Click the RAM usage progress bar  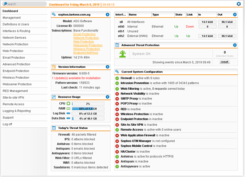point(88,108)
